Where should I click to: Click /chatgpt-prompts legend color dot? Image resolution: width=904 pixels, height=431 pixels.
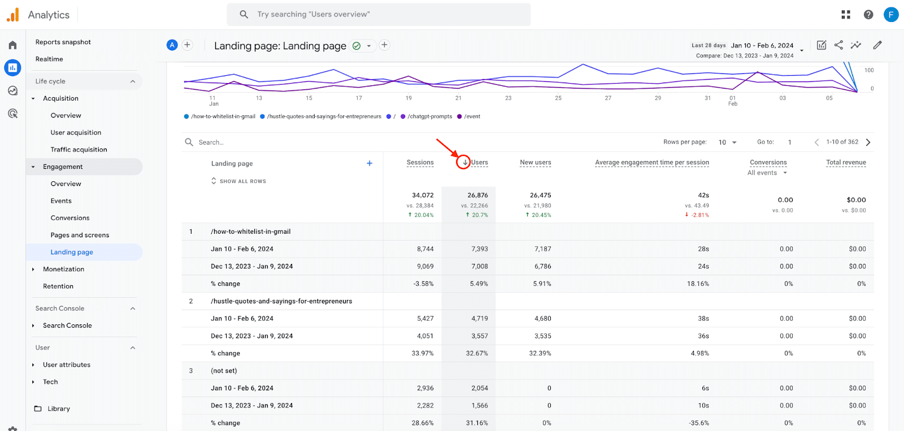pos(403,117)
